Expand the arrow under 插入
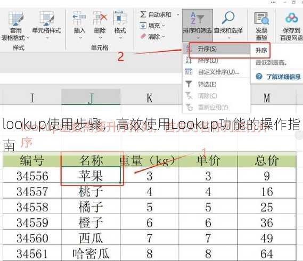This screenshot has width=303, height=261. click(80, 38)
